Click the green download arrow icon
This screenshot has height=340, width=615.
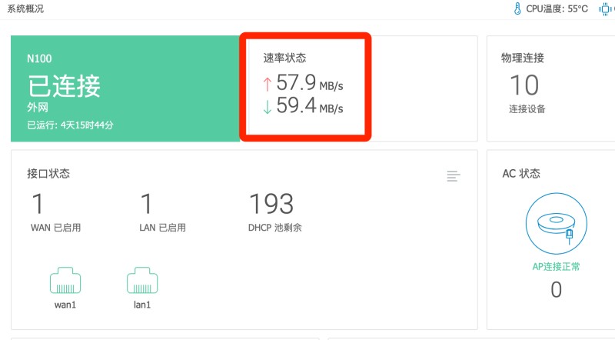point(267,106)
